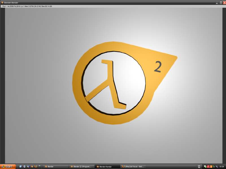Maximize the Blender:Render window
The height and width of the screenshot is (169, 226).
pos(221,3)
